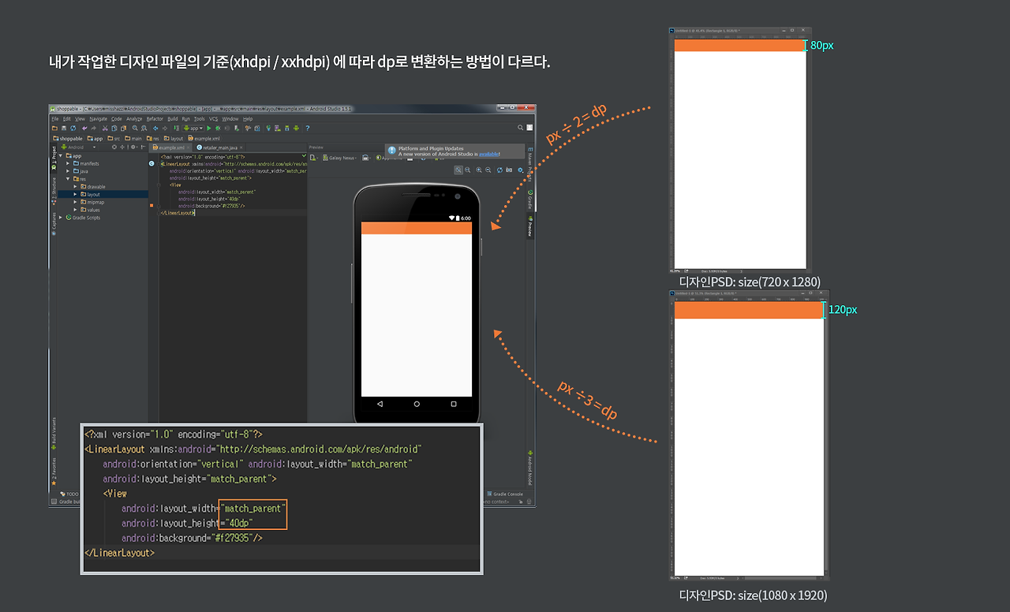
Task: Click the 'available' update link
Action: tap(488, 154)
